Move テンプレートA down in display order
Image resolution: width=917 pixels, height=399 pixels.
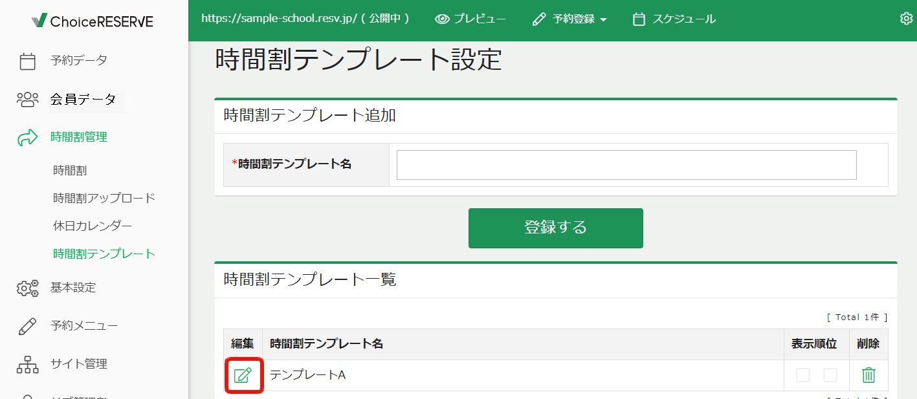830,375
